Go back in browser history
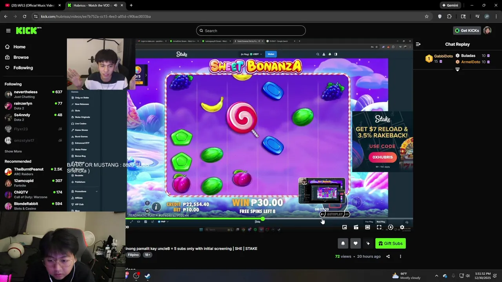Image resolution: width=502 pixels, height=282 pixels. tap(6, 16)
